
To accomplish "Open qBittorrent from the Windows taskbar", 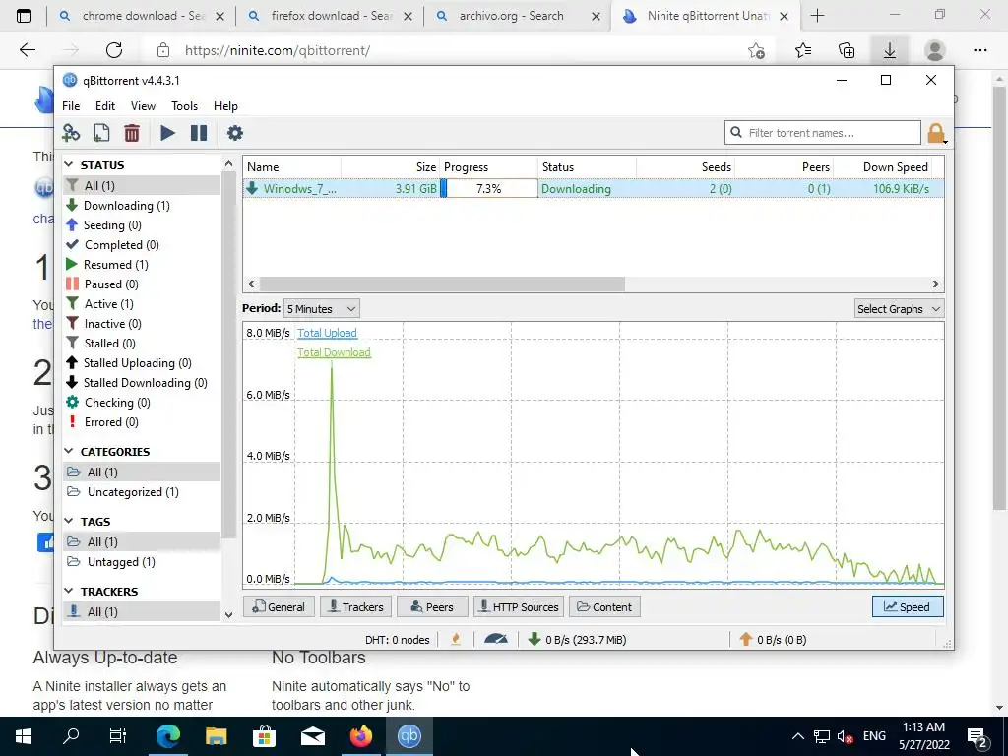I will (x=409, y=736).
